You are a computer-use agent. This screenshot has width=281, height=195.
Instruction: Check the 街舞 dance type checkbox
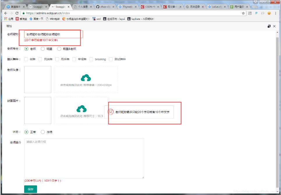(26, 59)
